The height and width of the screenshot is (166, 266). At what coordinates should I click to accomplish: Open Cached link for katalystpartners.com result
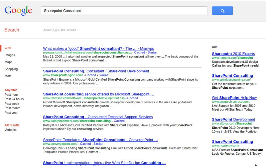pyautogui.click(x=119, y=121)
